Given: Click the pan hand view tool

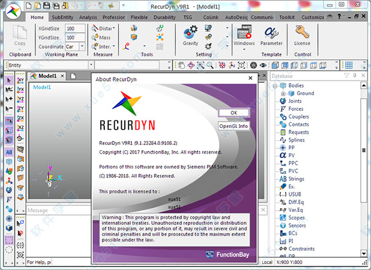Looking at the screenshot, I should coord(181,65).
